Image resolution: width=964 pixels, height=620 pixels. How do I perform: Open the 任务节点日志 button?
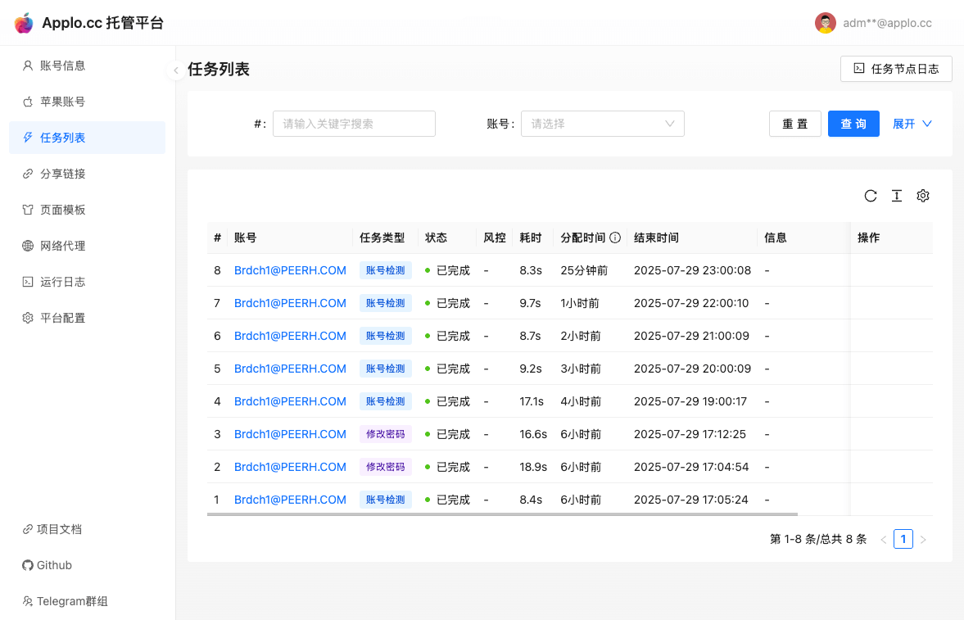(x=896, y=69)
